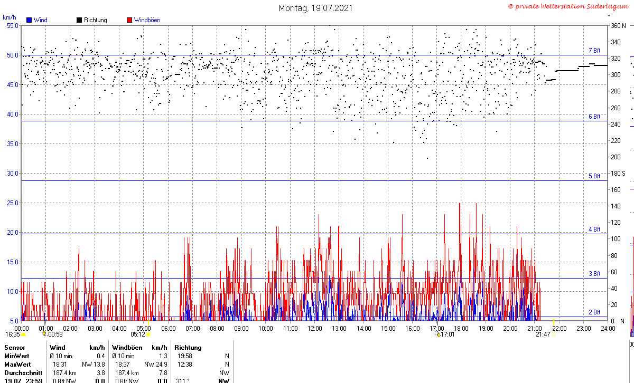
Task: Click the 18:00 time axis label
Action: pyautogui.click(x=461, y=328)
